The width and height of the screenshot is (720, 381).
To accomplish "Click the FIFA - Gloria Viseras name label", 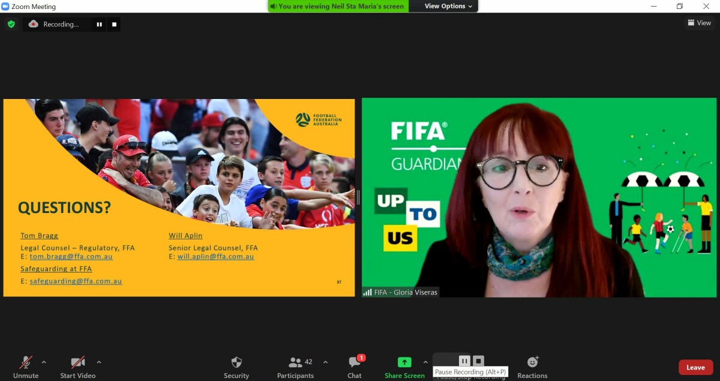I will point(405,292).
